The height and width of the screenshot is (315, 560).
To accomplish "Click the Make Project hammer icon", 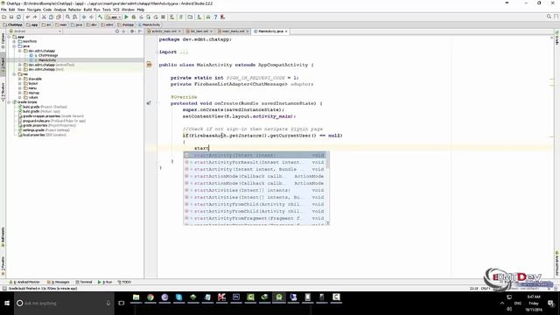I will 101,17.
